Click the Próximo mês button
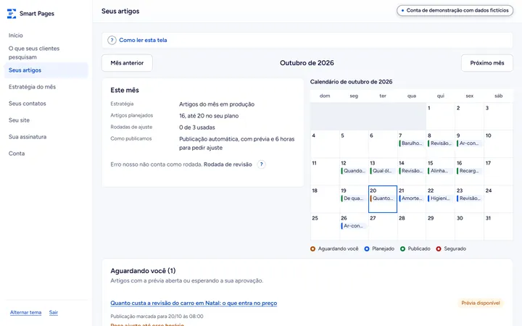 pyautogui.click(x=487, y=63)
